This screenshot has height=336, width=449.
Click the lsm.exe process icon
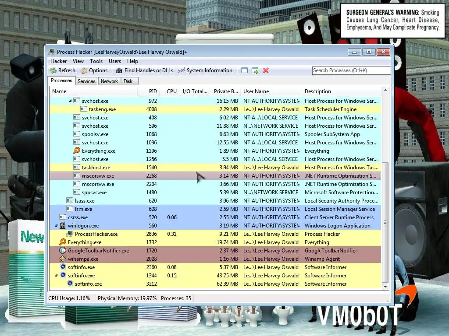tap(70, 209)
